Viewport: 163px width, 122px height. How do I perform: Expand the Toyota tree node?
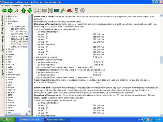tap(7, 100)
